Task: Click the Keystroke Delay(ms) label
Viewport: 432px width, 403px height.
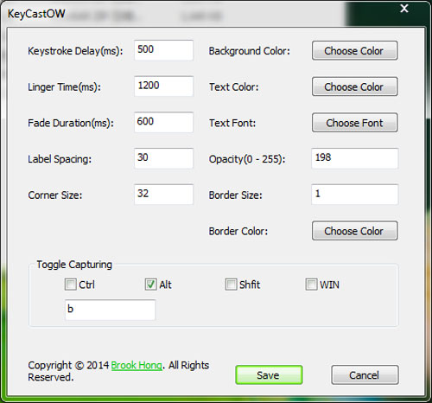Action: coord(75,51)
